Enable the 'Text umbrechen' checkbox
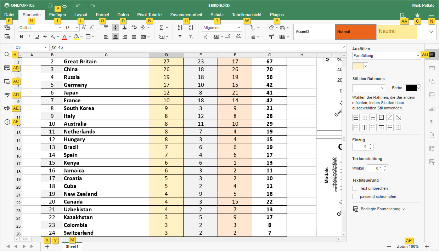 click(x=355, y=188)
